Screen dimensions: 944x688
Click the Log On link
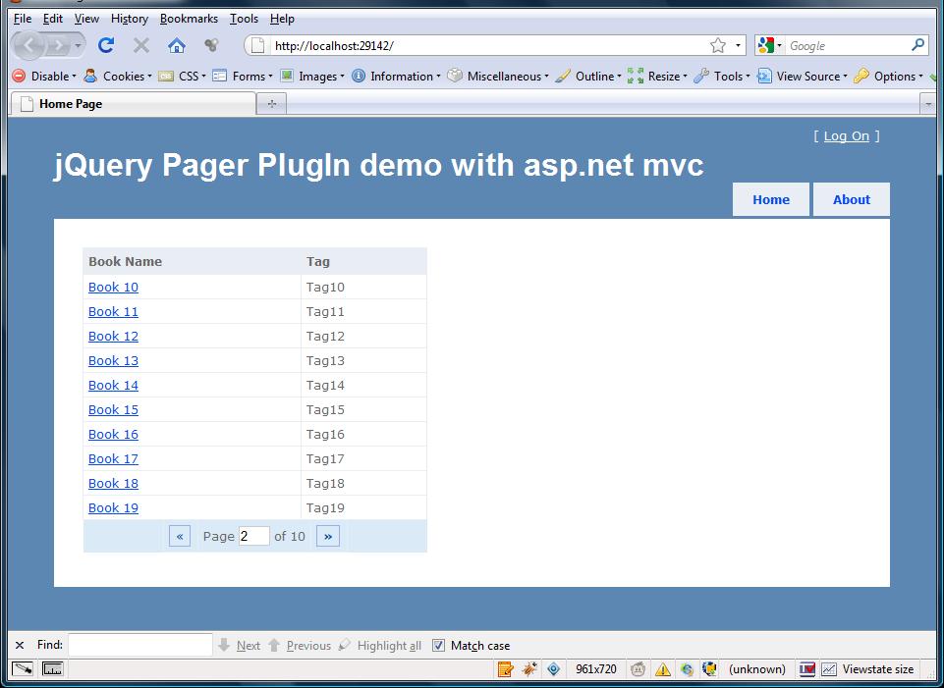847,135
